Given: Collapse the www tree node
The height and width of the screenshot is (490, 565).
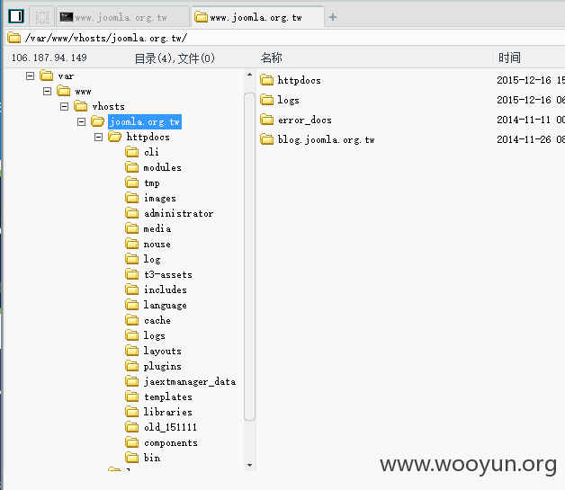Looking at the screenshot, I should click(x=47, y=91).
